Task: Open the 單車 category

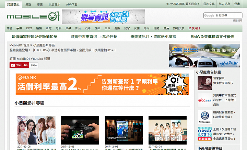Action: (107, 28)
